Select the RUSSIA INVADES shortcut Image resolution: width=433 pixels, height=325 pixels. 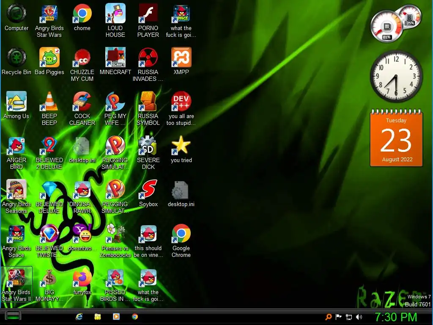(148, 65)
